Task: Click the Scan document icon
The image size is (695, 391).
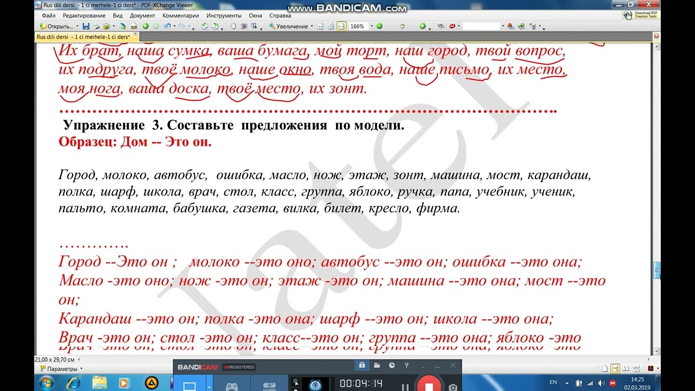Action: (x=122, y=26)
